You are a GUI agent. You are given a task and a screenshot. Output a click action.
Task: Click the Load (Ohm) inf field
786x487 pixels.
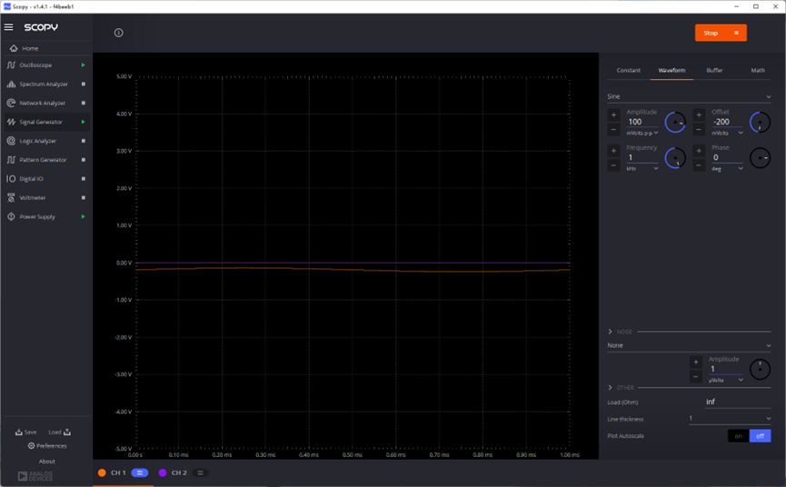(x=738, y=402)
